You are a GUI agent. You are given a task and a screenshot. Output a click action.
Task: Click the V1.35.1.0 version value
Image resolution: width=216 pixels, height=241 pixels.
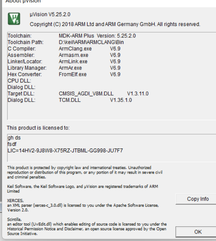point(121,100)
